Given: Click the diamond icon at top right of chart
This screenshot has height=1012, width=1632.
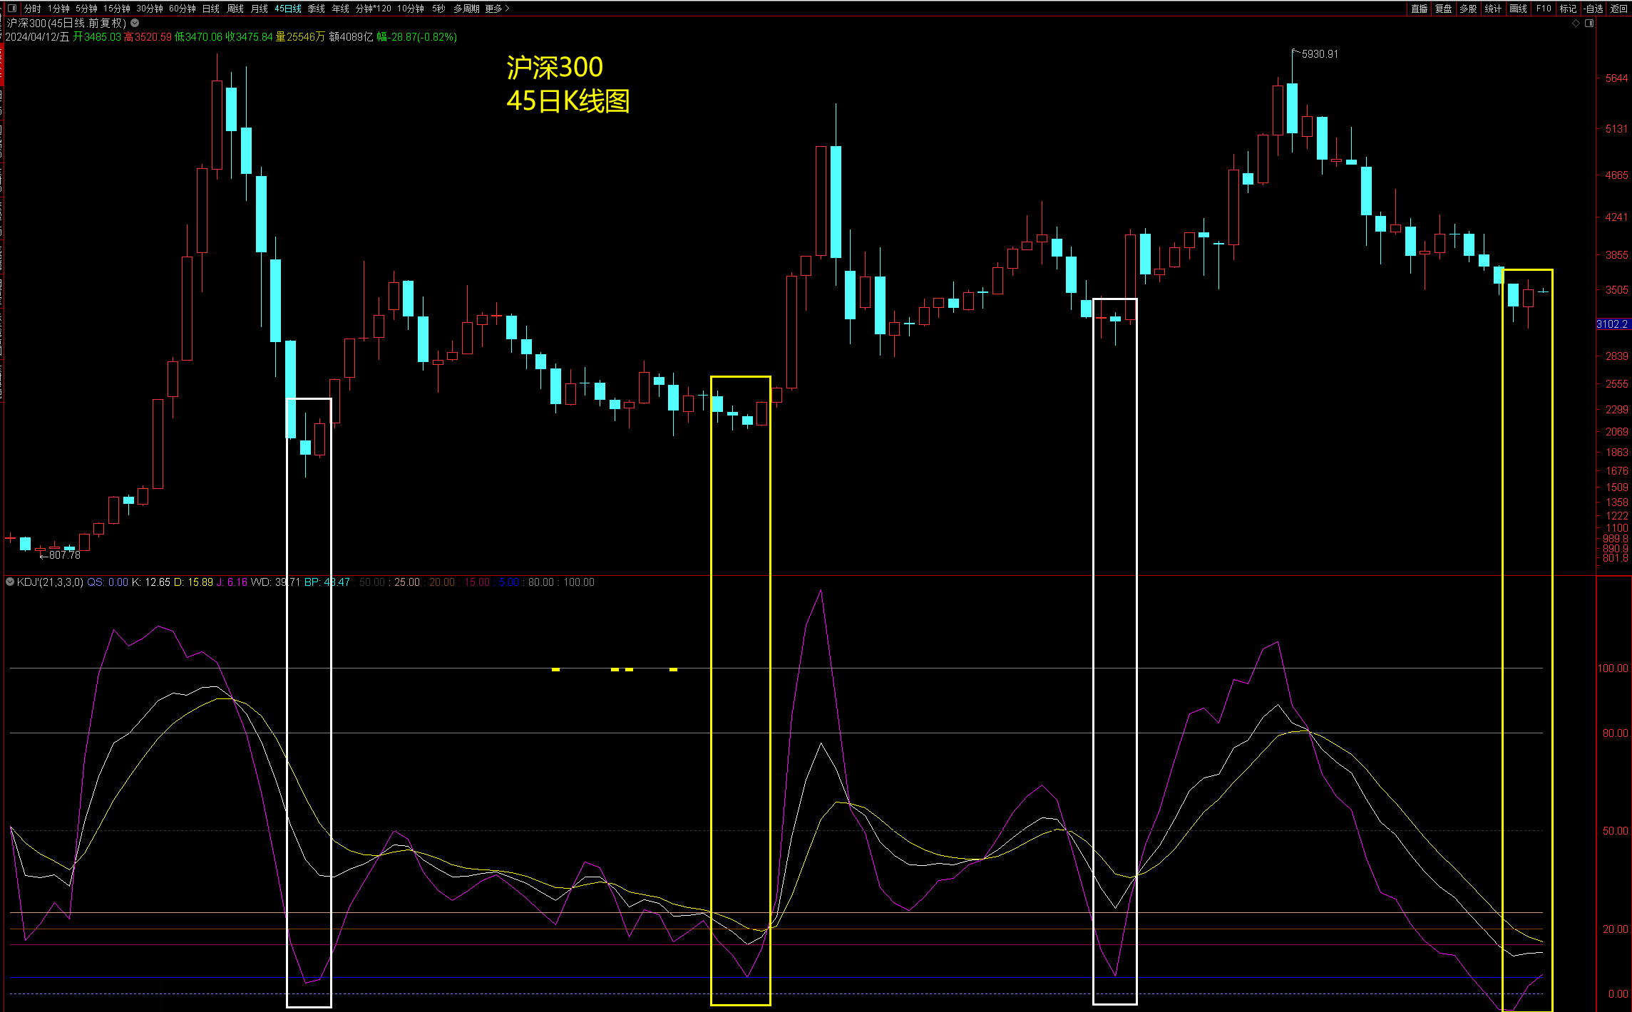Looking at the screenshot, I should point(1576,24).
